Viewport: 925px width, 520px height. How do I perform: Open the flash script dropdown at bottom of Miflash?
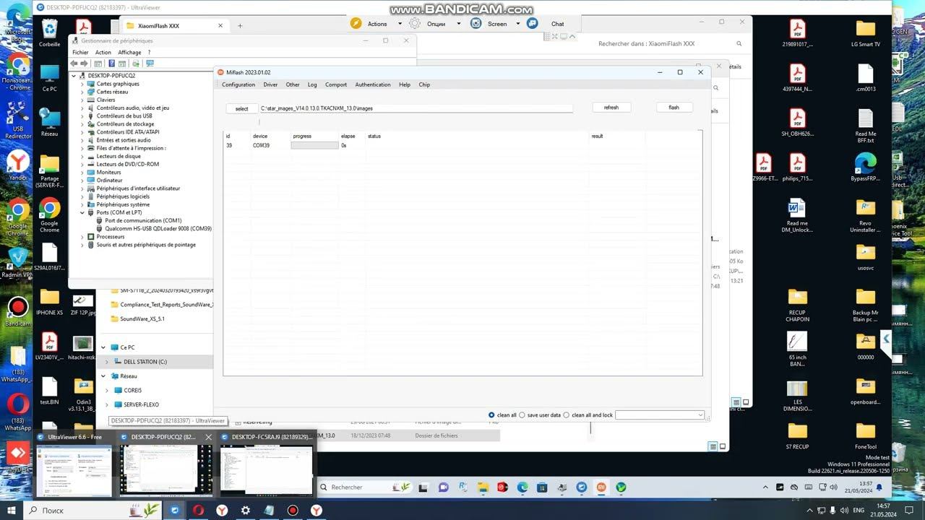pyautogui.click(x=660, y=415)
